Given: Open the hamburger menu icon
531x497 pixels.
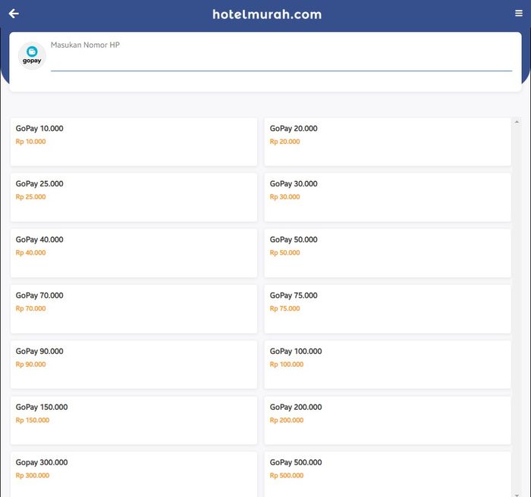Looking at the screenshot, I should pos(519,14).
